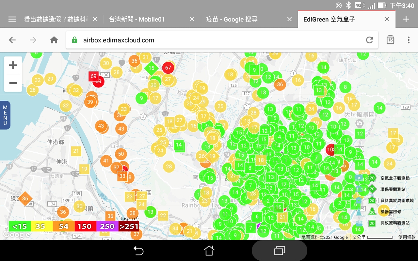This screenshot has width=418, height=261.
Task: Select the green diamond EPA marker 15
Action: tap(151, 68)
